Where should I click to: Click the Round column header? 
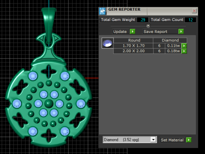click(x=133, y=40)
